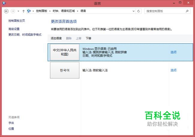195x137 pixels.
Task: Click the Forward navigation arrow
Action: tap(13, 11)
